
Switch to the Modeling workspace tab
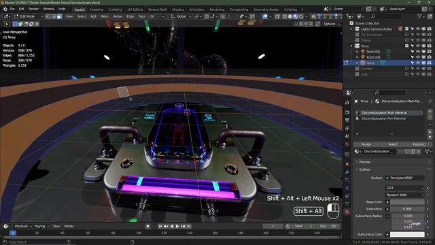(97, 10)
